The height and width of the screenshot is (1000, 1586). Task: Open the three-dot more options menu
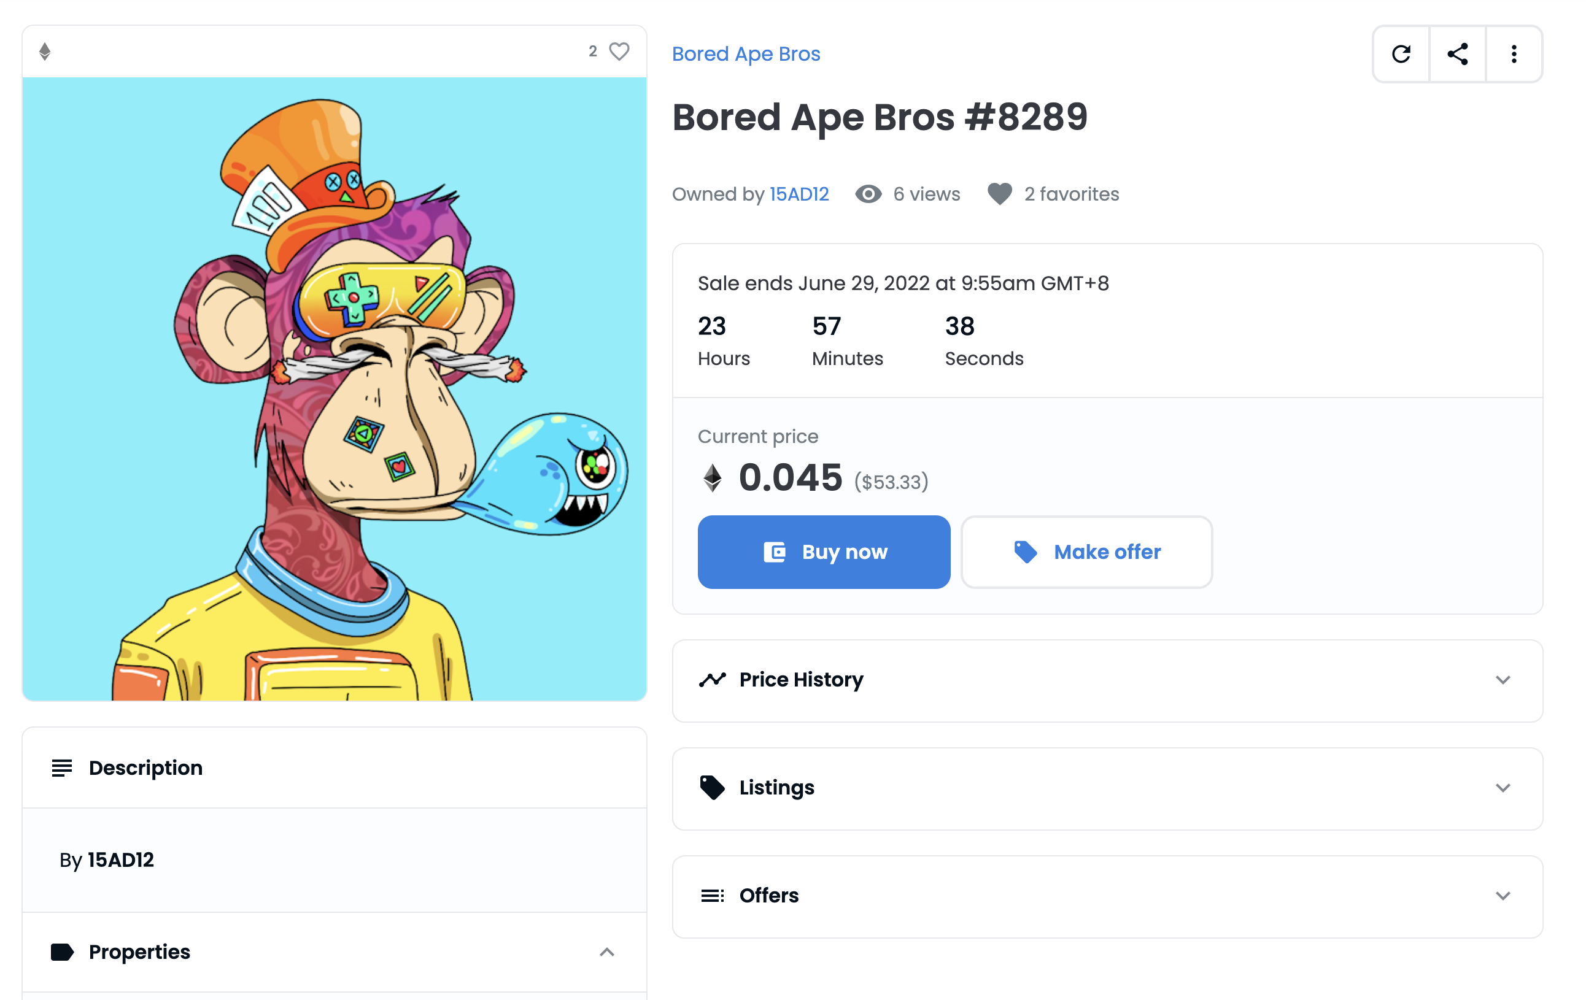coord(1514,54)
